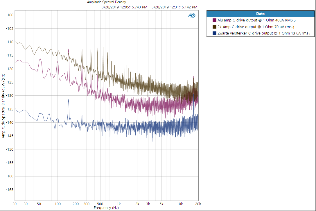Click the AP logo in graph corner
316x211 pixels.
click(x=192, y=15)
